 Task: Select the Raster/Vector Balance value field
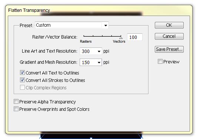click(x=135, y=37)
